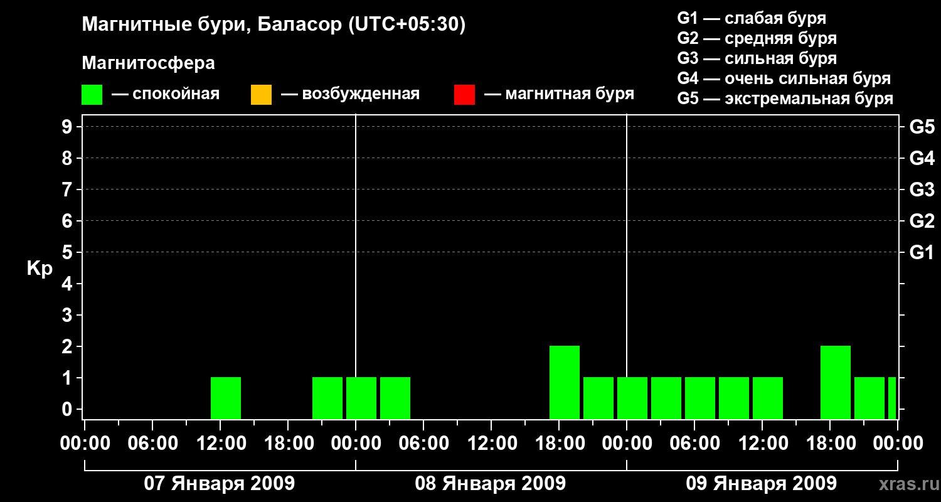Click the Kp 2 bar at 18:00 on 08 January
The height and width of the screenshot is (502, 941).
[565, 382]
